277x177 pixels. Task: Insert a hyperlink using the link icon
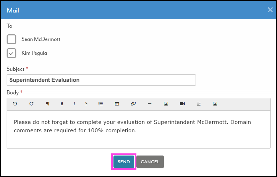click(x=133, y=103)
